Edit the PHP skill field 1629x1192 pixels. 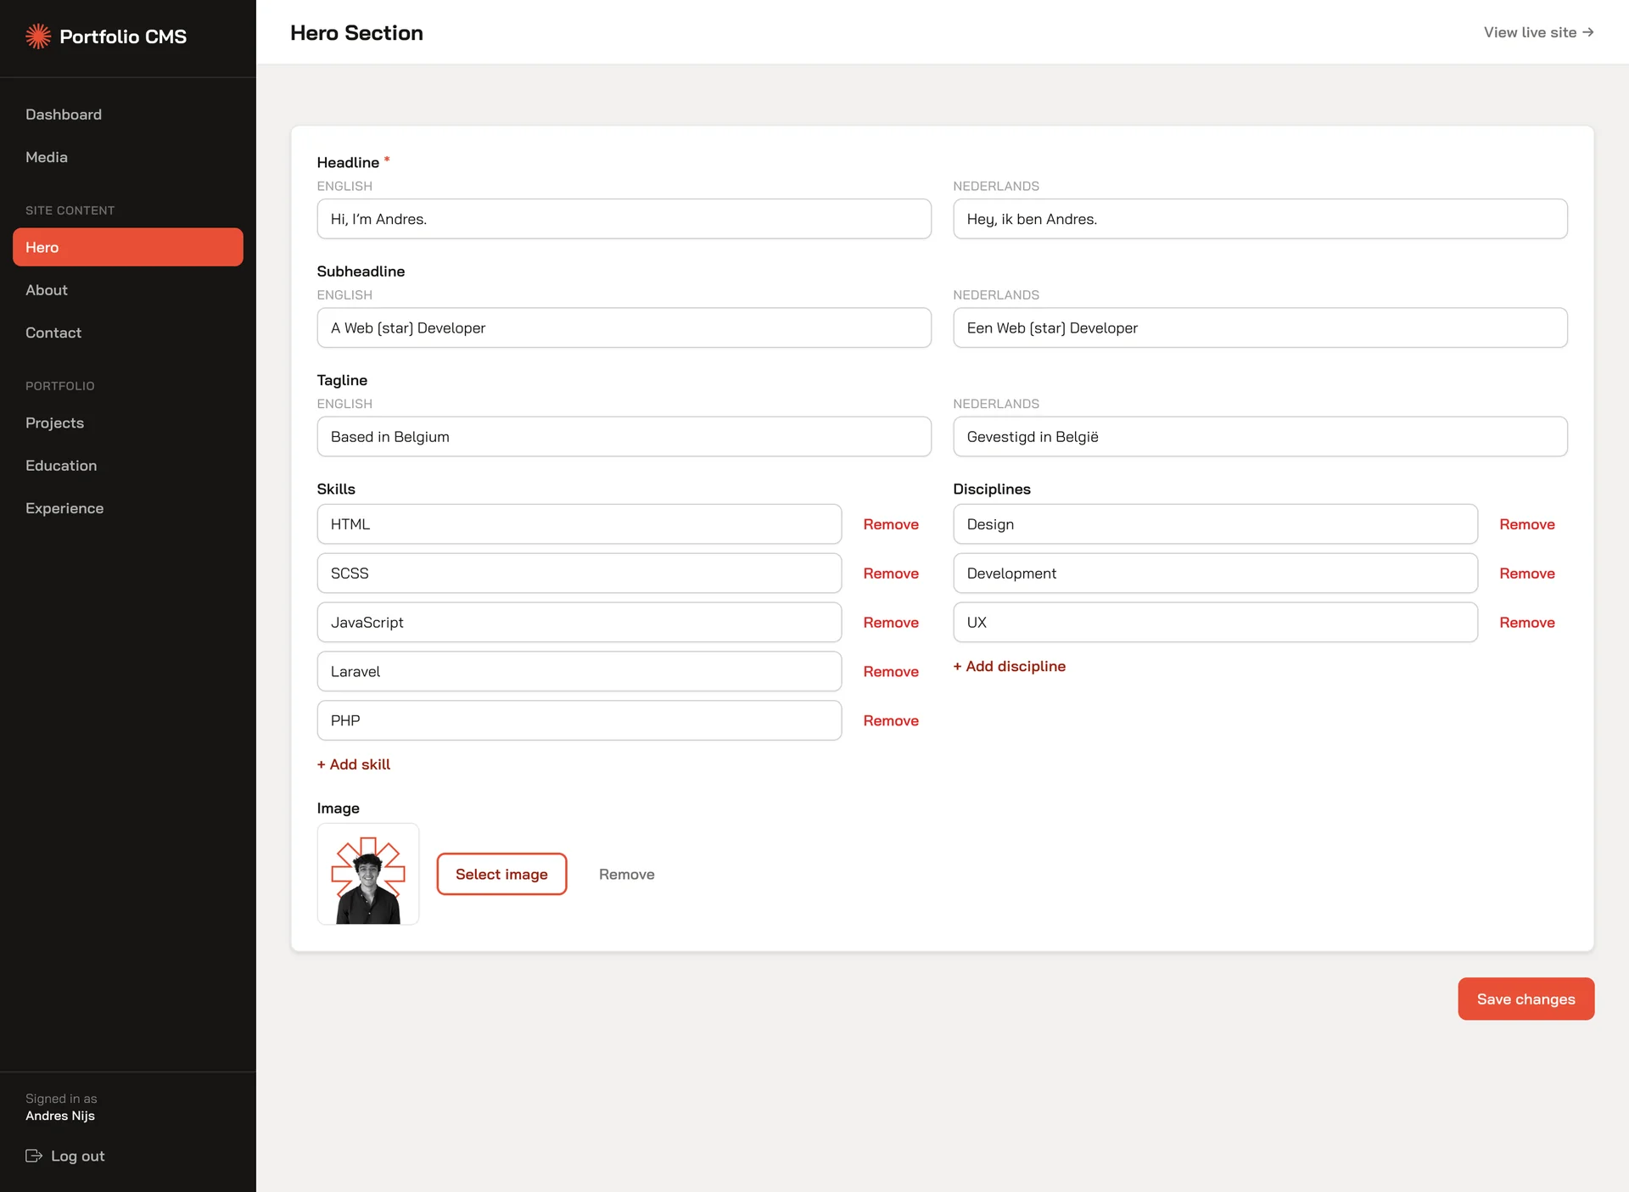click(579, 720)
